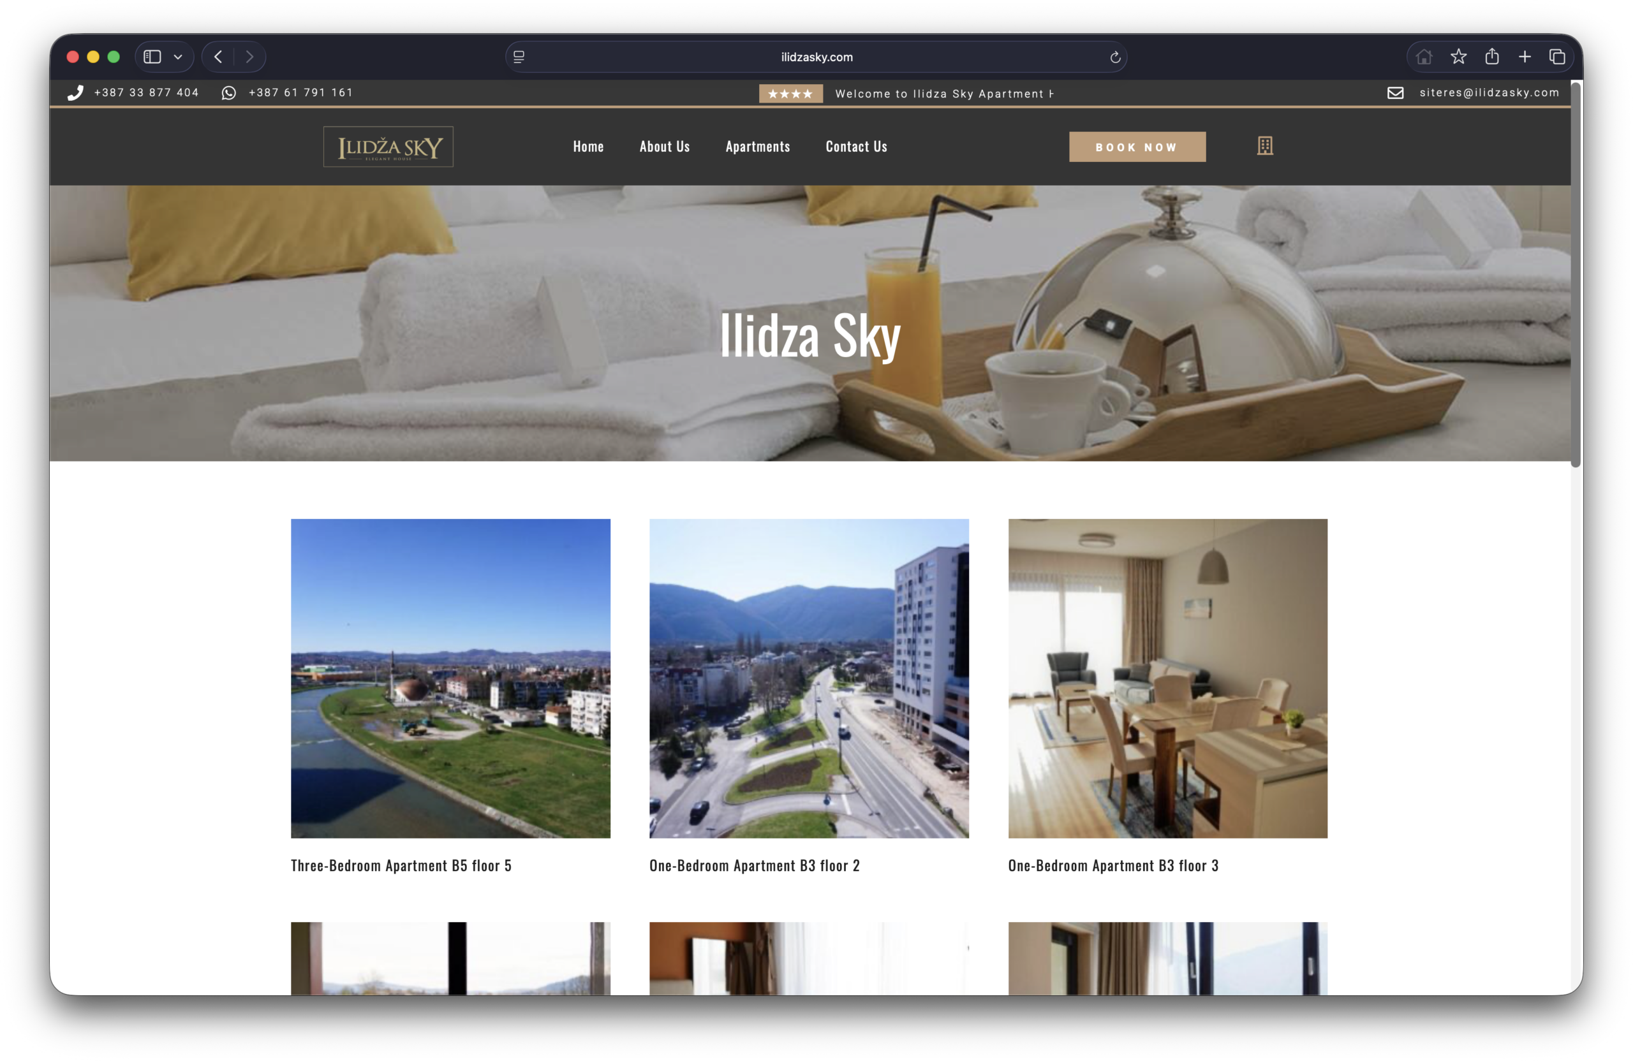Viewport: 1633px width, 1061px height.
Task: Go to the About Us page
Action: pyautogui.click(x=664, y=147)
